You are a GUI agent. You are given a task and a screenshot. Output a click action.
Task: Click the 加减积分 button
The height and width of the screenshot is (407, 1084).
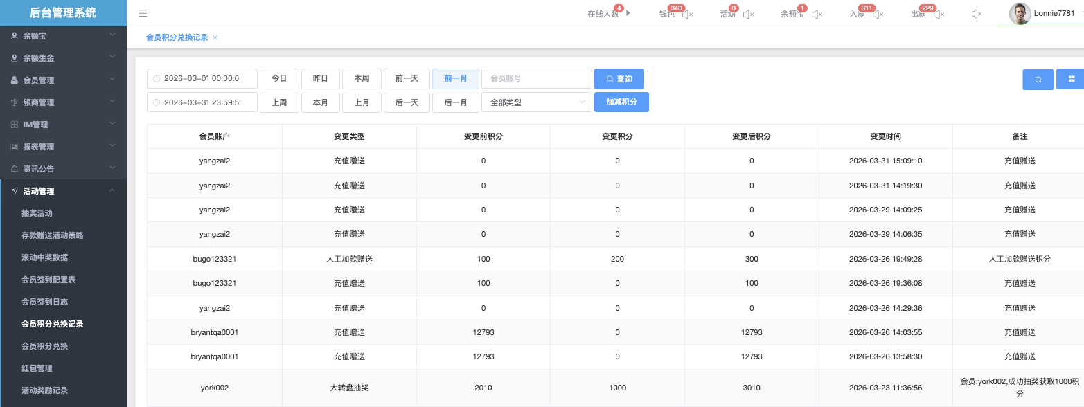pyautogui.click(x=621, y=102)
